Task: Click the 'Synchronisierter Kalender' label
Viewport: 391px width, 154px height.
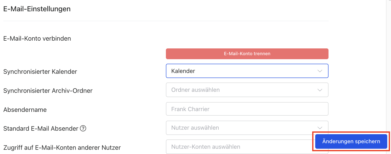Action: [x=40, y=72]
